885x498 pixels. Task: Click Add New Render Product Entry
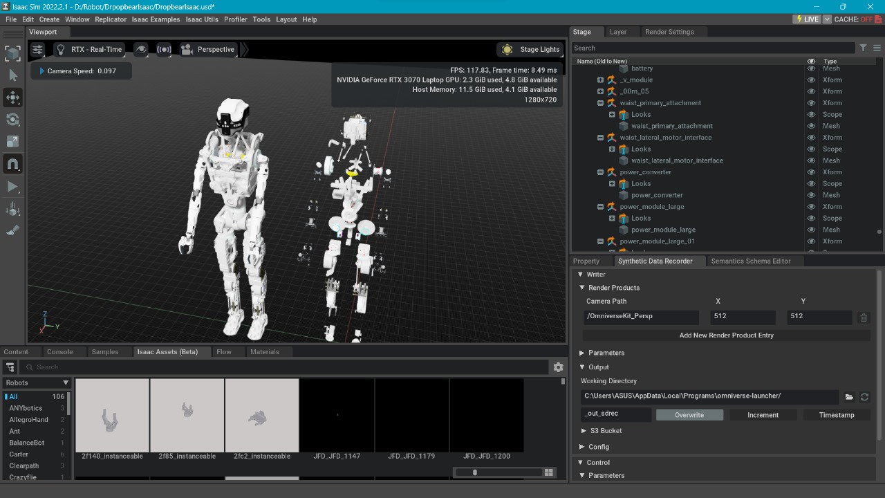coord(726,335)
